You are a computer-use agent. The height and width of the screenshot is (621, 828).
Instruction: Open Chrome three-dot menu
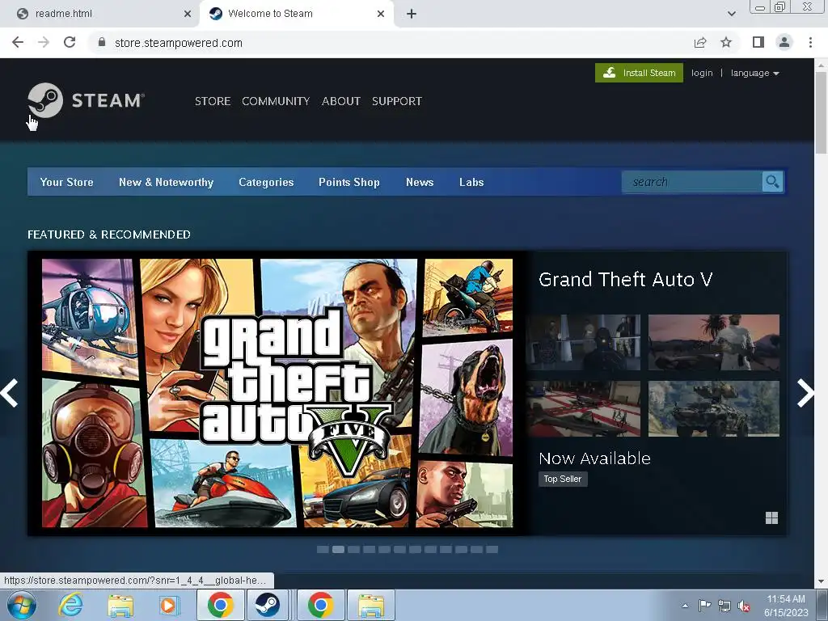(x=810, y=42)
